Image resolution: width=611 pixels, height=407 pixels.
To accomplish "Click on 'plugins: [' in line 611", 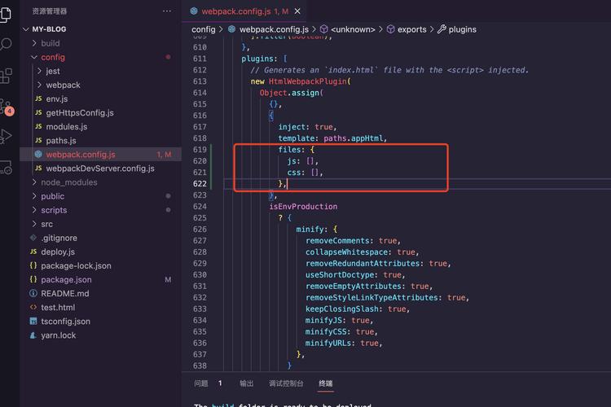I will 264,59.
